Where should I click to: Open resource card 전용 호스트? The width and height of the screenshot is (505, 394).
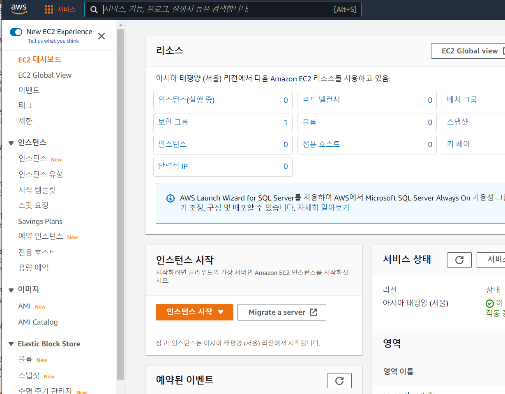coord(367,145)
